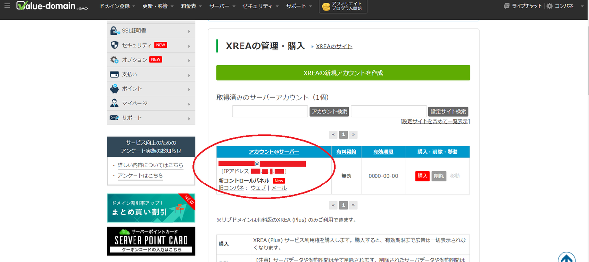Image resolution: width=589 pixels, height=262 pixels.
Task: Open the hamburger menu icon
Action: tap(7, 6)
